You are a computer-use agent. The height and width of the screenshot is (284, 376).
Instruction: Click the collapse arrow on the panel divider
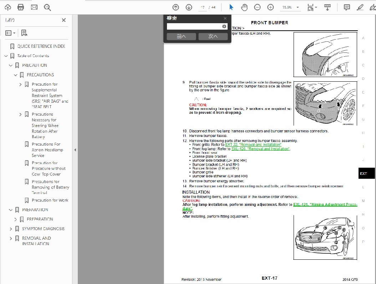[x=75, y=150]
